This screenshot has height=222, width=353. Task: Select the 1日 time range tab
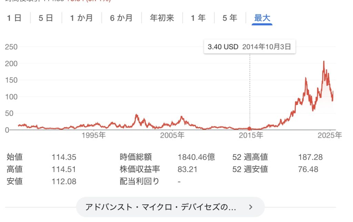(x=14, y=18)
